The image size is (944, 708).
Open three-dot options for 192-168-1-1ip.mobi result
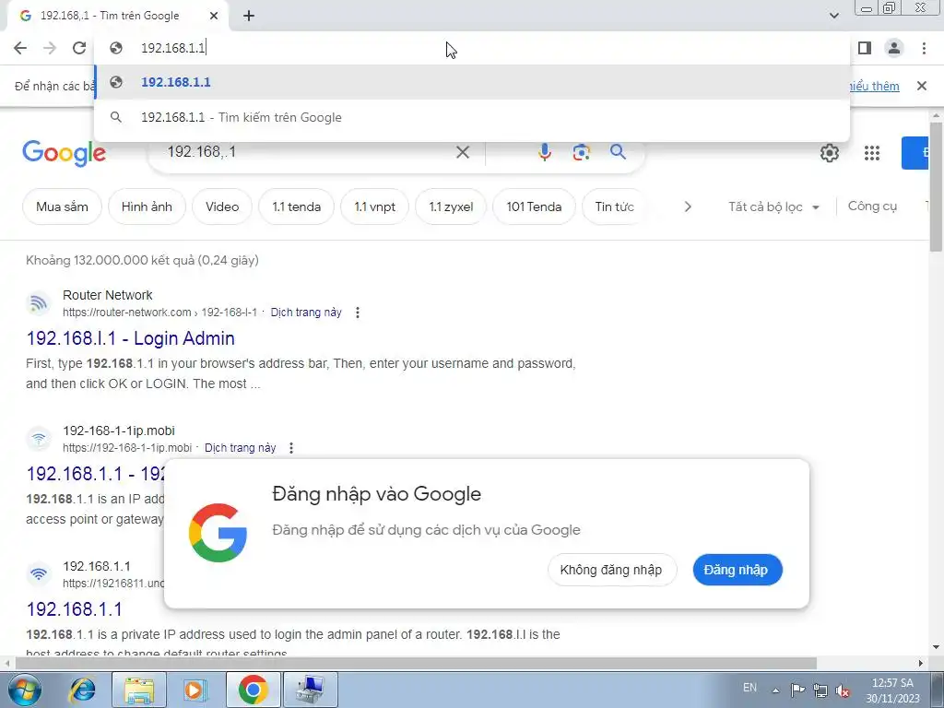click(x=291, y=448)
